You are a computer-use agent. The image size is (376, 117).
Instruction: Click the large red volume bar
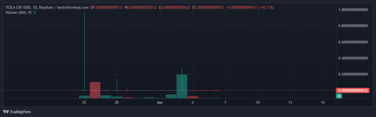click(95, 90)
